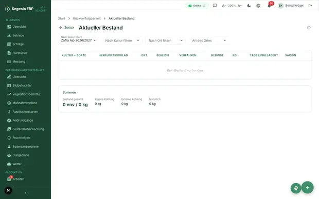
Task: Click the Saison column header
Action: (x=291, y=55)
